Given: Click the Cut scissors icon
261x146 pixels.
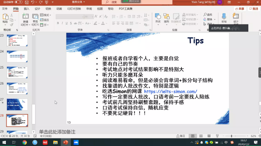Looking at the screenshot, I should (11, 15).
